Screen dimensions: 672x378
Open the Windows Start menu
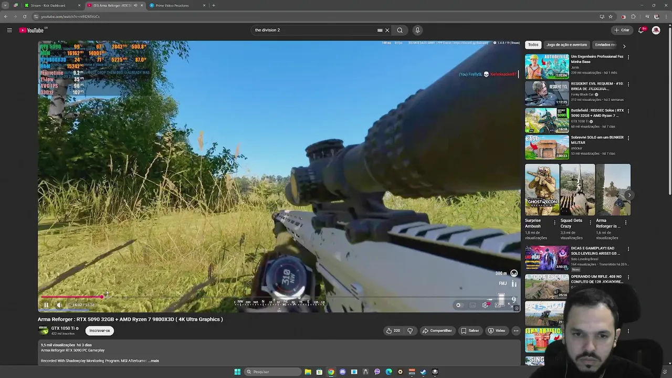coord(237,372)
